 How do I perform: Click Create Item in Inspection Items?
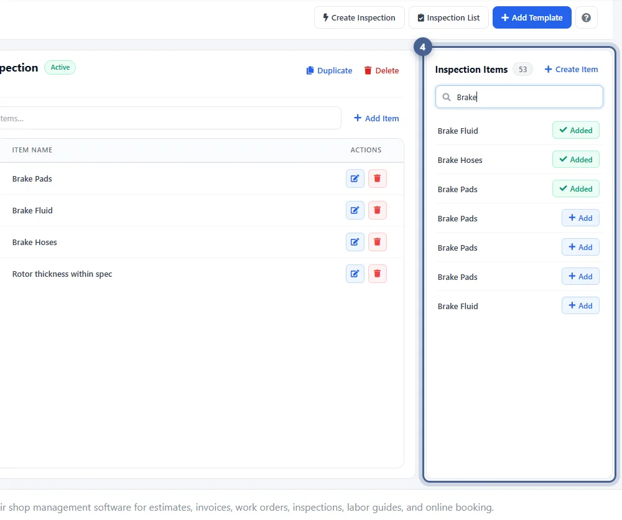(571, 70)
